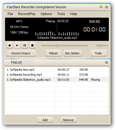Click the Playing status cell
The width and height of the screenshot is (116, 130).
tap(95, 80)
